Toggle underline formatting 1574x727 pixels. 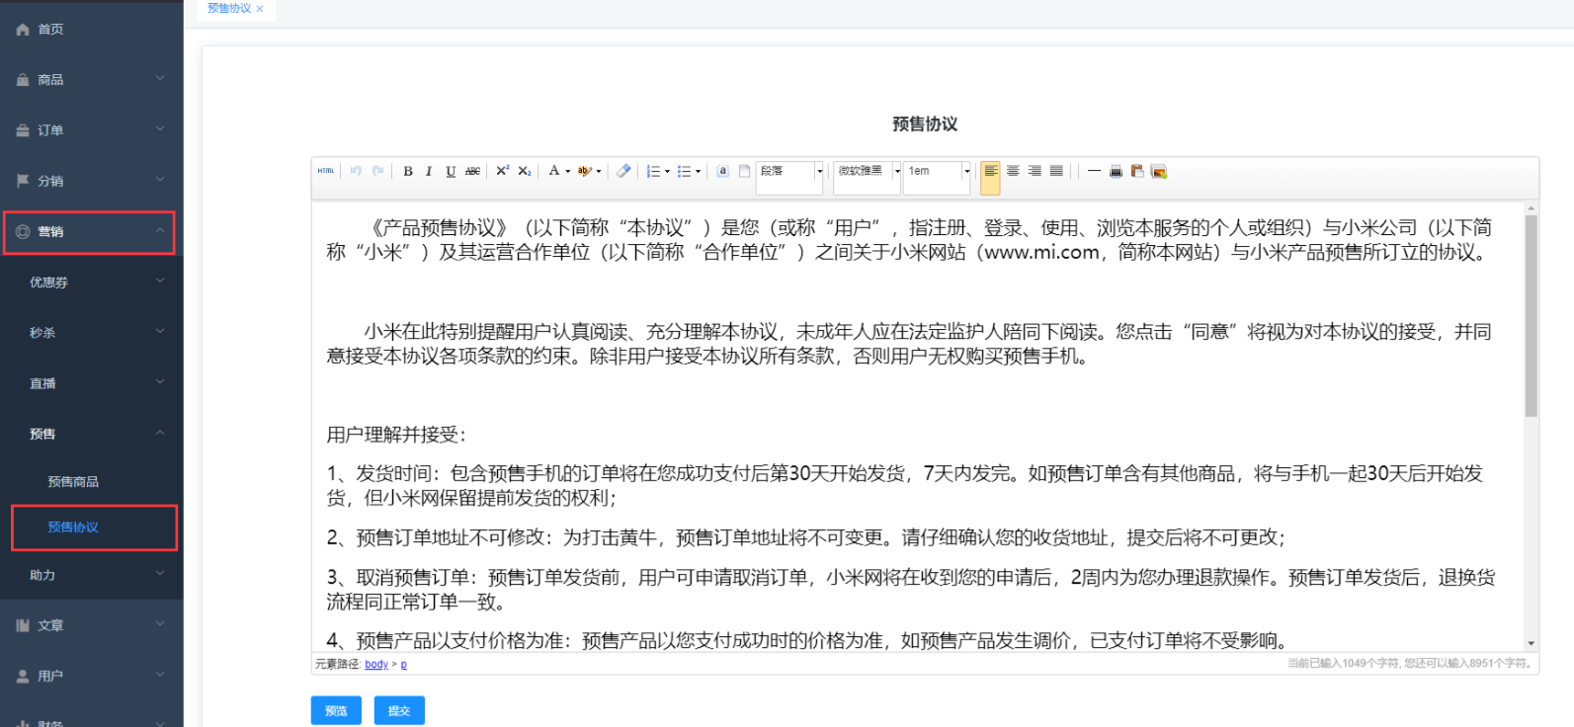pos(451,171)
